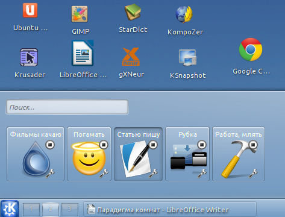
Task: Launch the LibreOffice desktop icon
Action: pyautogui.click(x=83, y=54)
